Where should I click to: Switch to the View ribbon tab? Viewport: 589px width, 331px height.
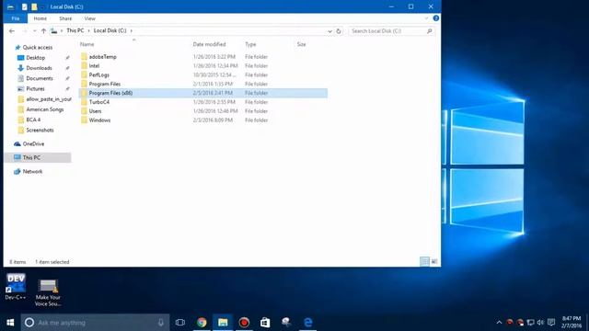pos(90,18)
